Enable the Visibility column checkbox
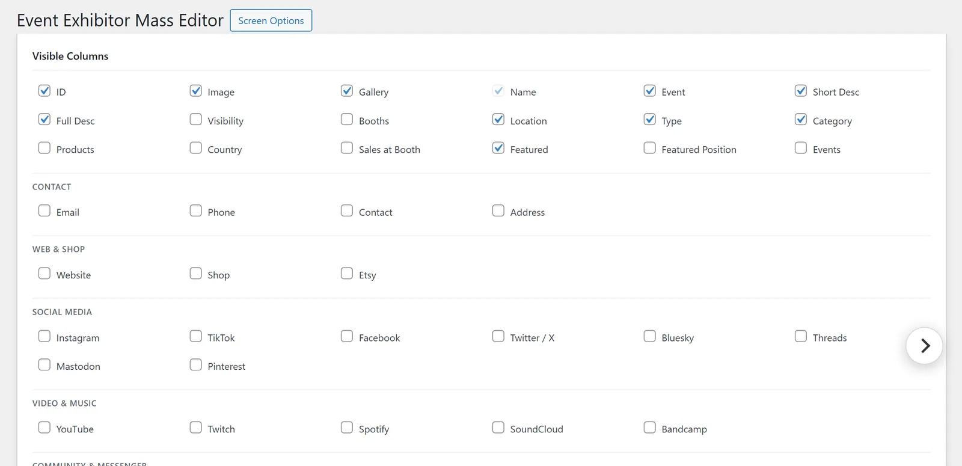 pos(196,120)
